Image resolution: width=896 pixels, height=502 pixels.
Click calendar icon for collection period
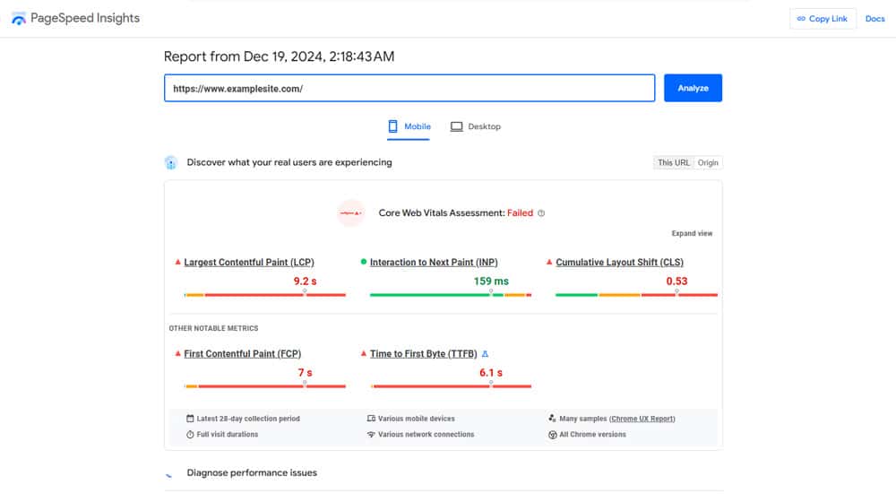point(190,419)
